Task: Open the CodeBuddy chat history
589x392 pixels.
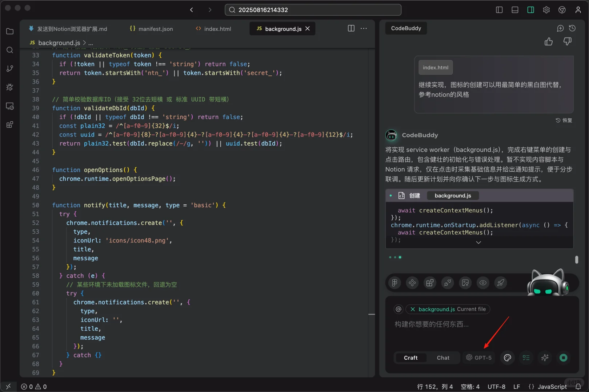Action: [572, 28]
